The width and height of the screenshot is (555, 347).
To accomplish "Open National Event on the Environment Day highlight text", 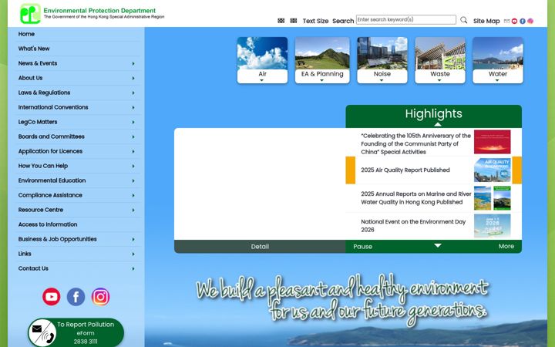I will (413, 225).
